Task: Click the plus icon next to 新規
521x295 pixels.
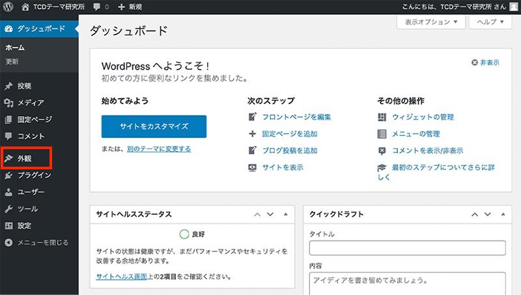Action: [x=122, y=7]
